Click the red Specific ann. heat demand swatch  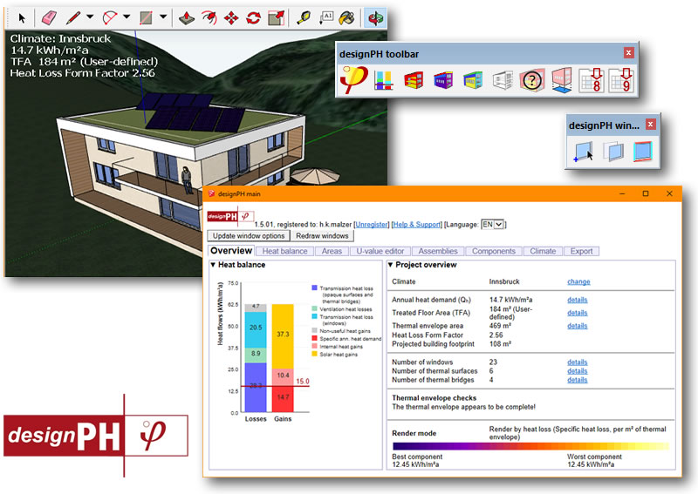point(314,338)
